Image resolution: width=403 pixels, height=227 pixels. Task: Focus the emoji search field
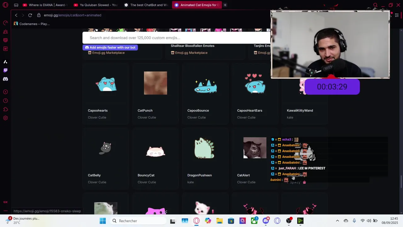pyautogui.click(x=176, y=38)
